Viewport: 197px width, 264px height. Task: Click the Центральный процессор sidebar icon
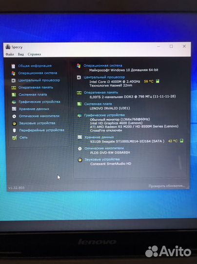(14, 81)
